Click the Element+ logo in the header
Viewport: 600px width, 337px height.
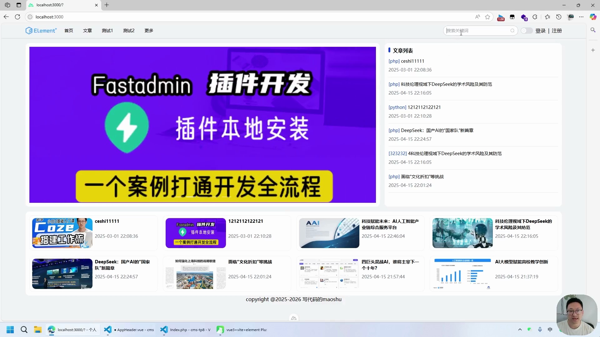point(41,31)
